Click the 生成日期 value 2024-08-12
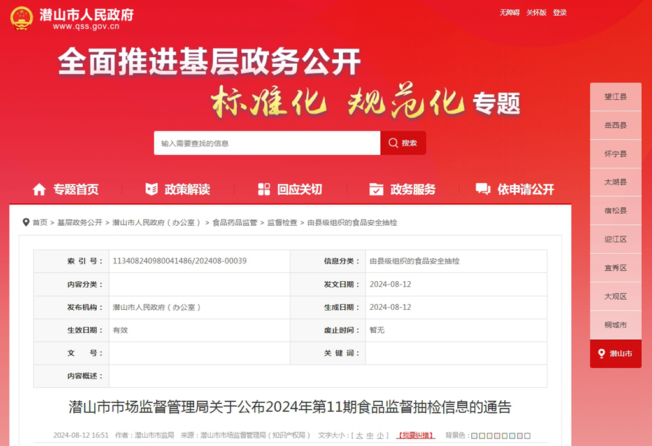The width and height of the screenshot is (652, 446). [x=390, y=307]
